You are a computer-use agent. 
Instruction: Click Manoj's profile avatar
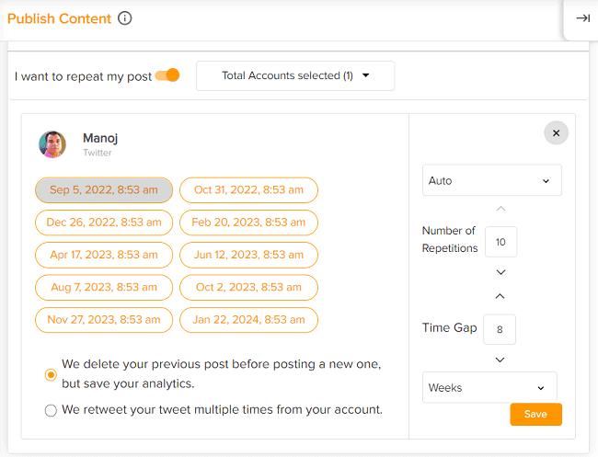(x=52, y=144)
